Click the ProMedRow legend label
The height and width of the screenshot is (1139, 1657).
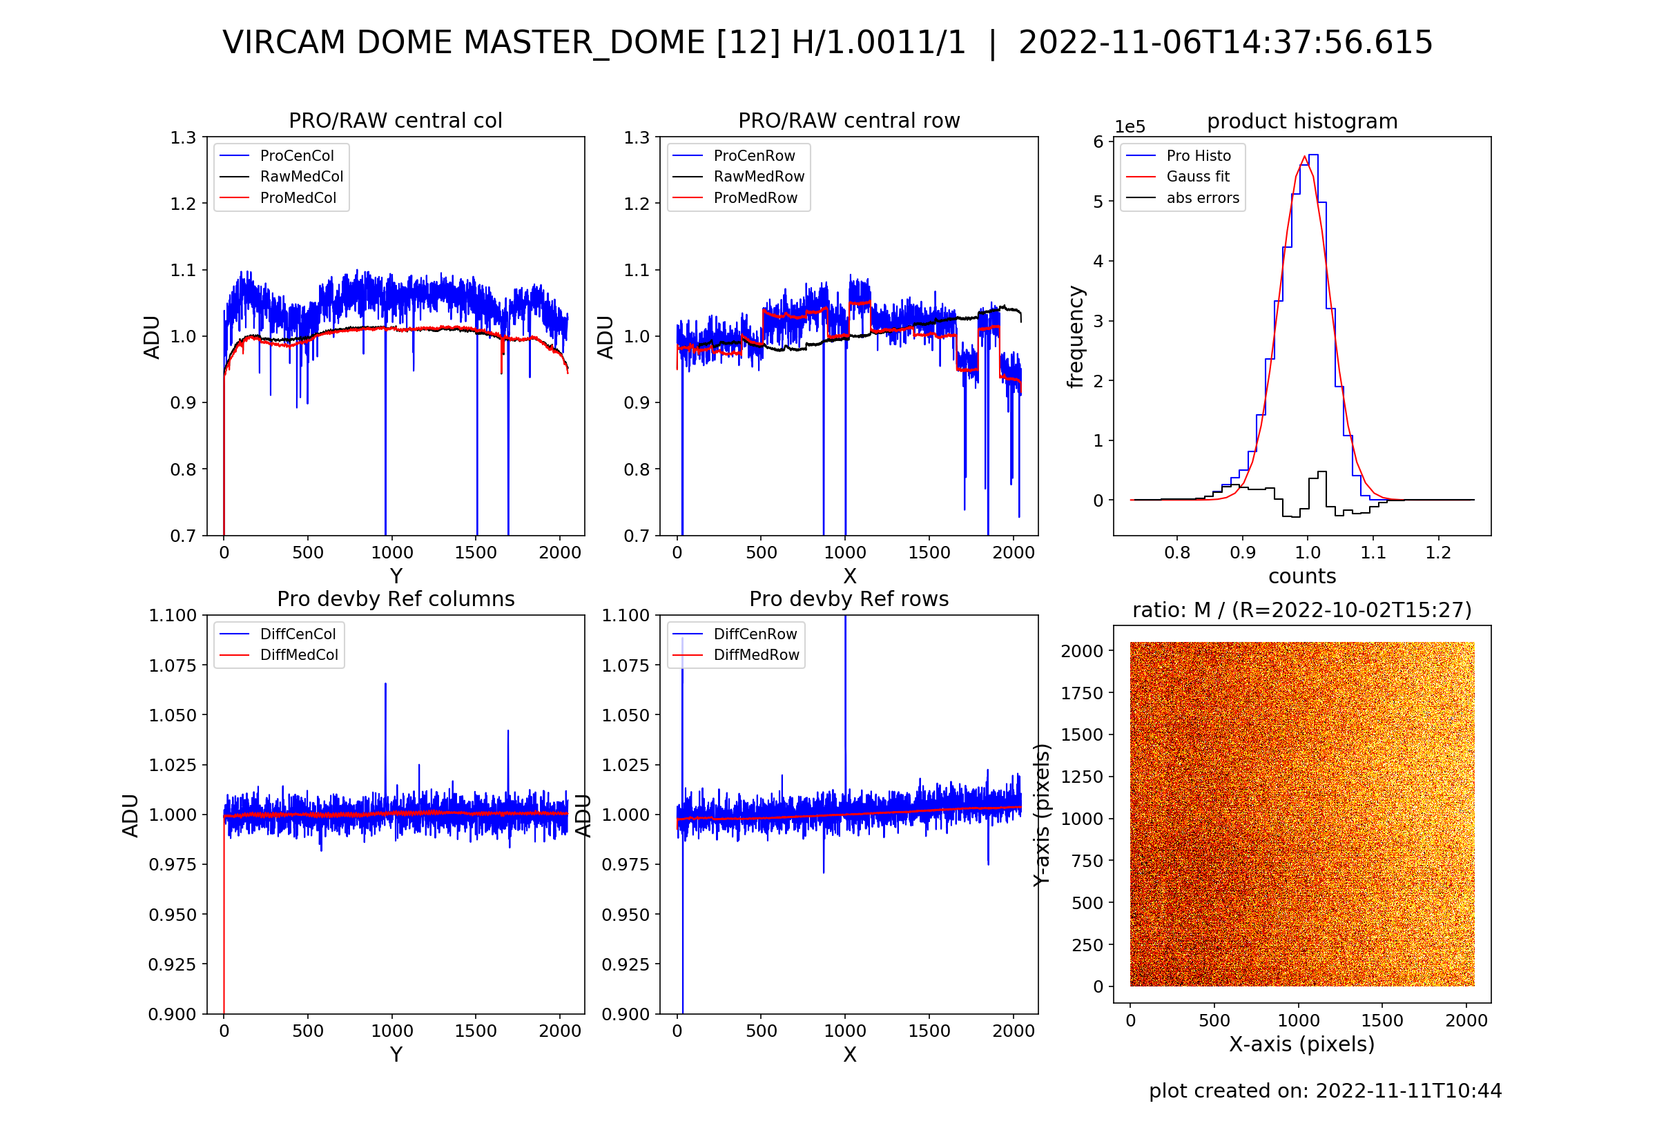tap(755, 197)
